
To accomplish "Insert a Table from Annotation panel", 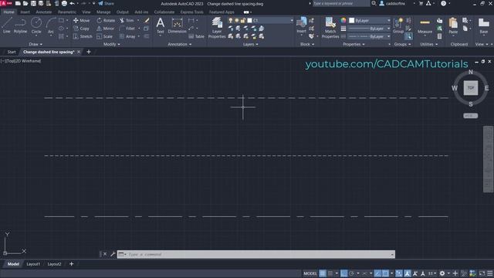I will (x=197, y=36).
